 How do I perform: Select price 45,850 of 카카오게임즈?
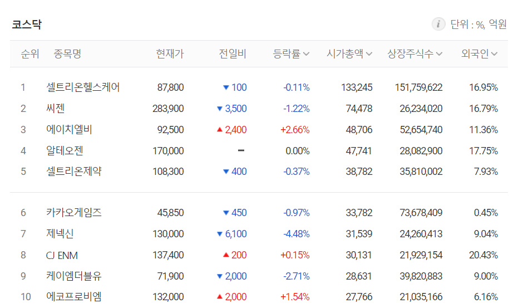tap(170, 213)
